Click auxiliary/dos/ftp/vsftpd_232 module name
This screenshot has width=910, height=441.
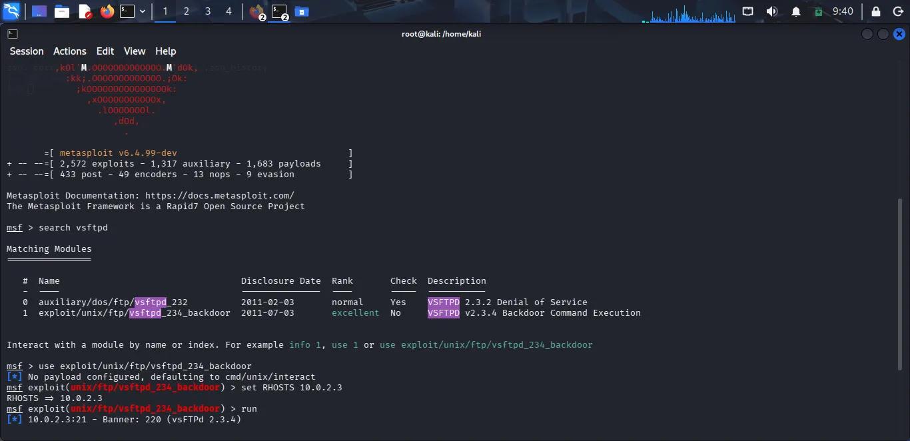[113, 302]
